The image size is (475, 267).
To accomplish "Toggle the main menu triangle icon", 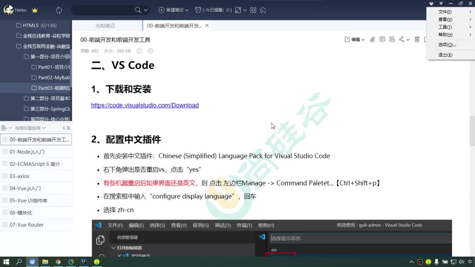I will (x=441, y=4).
